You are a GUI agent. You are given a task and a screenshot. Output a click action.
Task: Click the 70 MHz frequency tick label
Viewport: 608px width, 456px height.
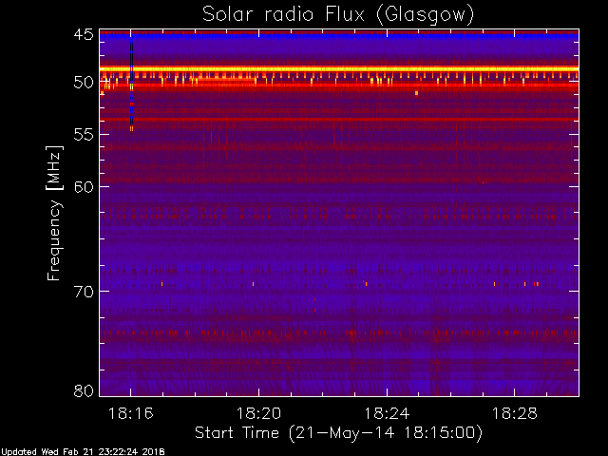84,292
